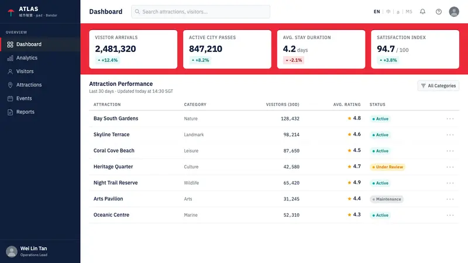Click the Attractions map pin icon

10,85
